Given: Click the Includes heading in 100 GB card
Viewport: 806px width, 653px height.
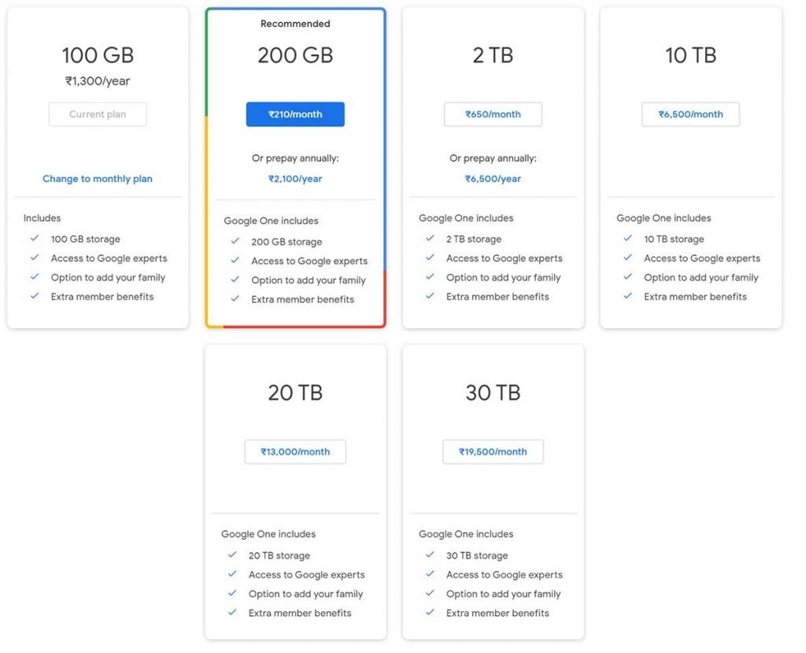Looking at the screenshot, I should point(43,219).
